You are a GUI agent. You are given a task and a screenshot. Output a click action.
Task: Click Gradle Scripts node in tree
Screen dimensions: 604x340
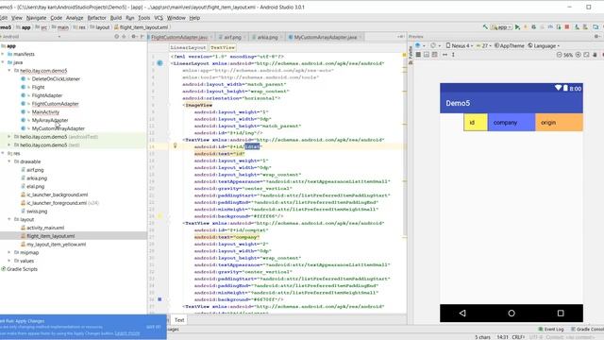click(x=22, y=269)
